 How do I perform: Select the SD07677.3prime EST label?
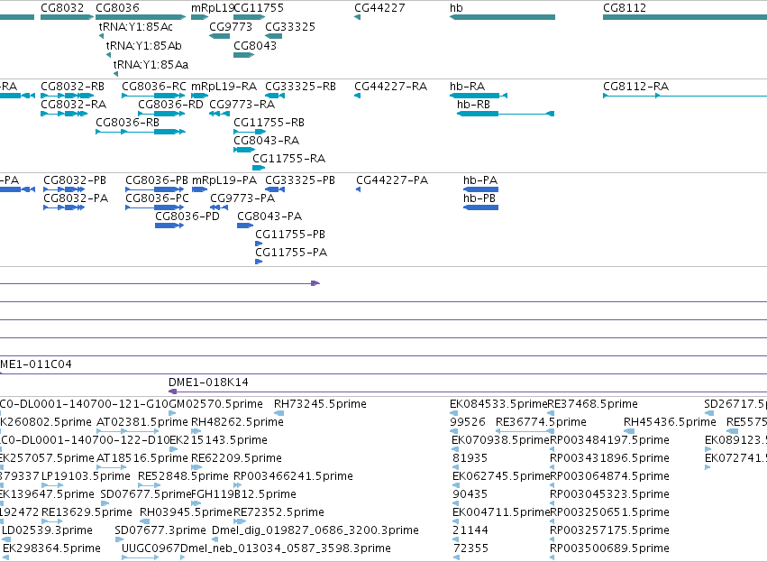[160, 530]
